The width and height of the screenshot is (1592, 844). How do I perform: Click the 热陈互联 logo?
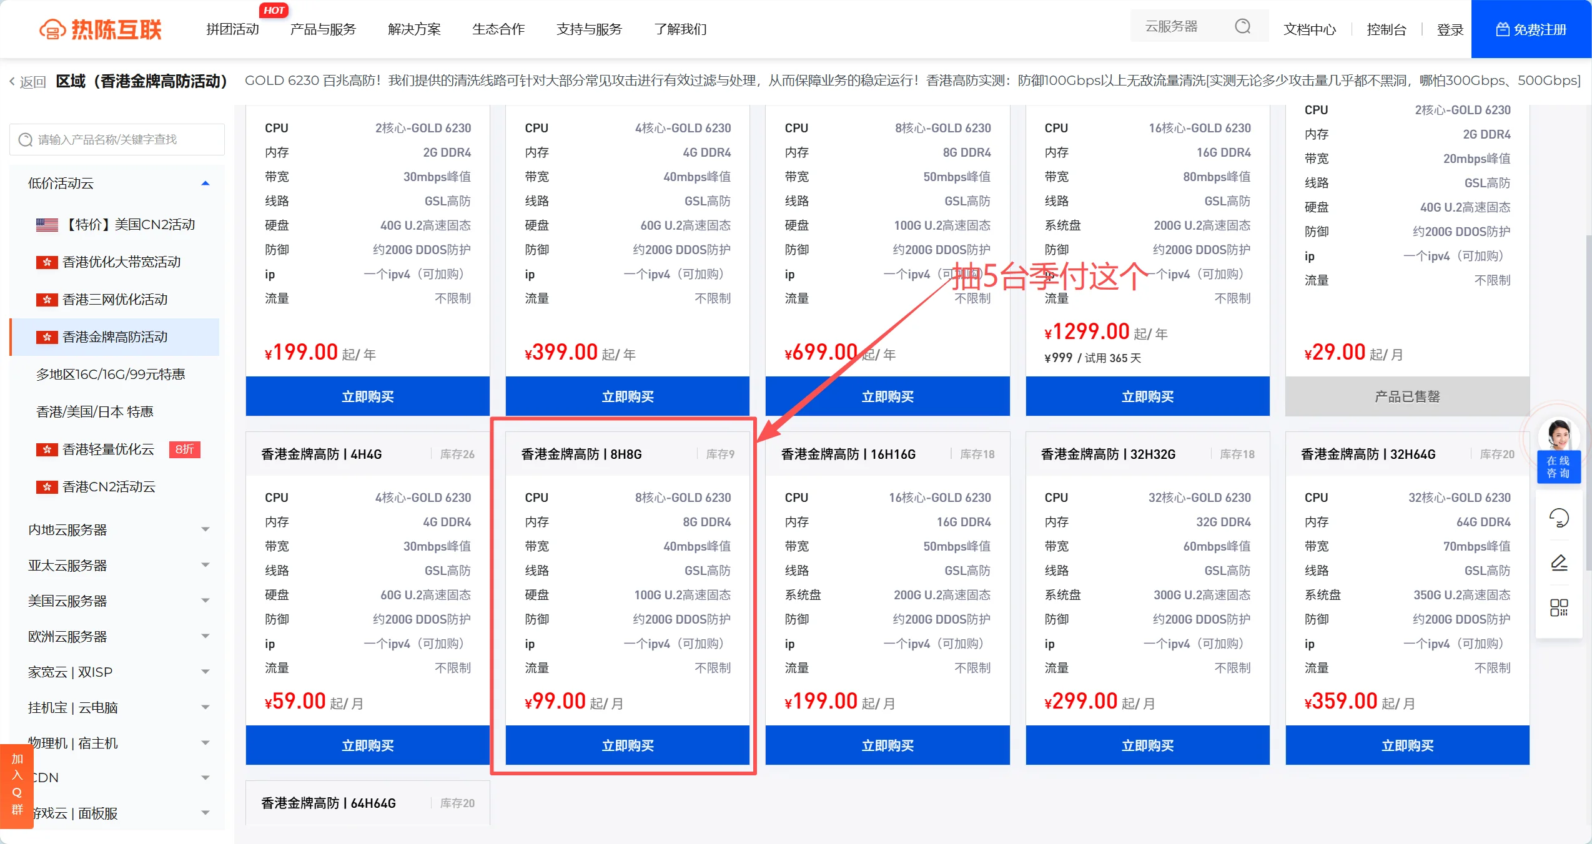(x=100, y=29)
